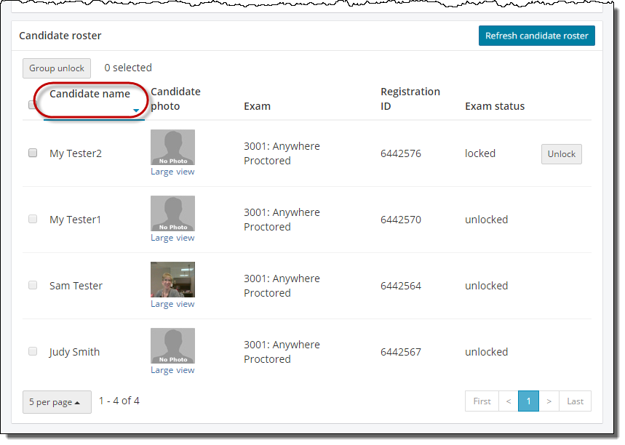The width and height of the screenshot is (625, 445).
Task: Click the previous page arrow
Action: click(509, 401)
